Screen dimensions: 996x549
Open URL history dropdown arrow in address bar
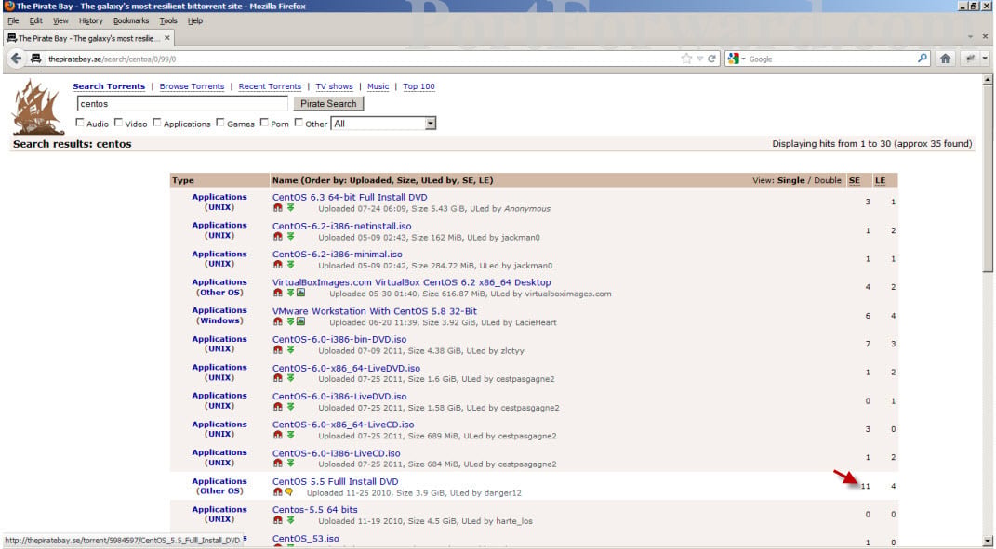(700, 59)
